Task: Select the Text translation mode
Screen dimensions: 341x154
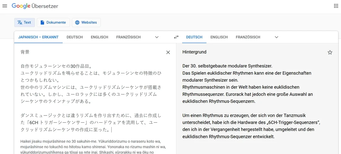Action: 24,22
